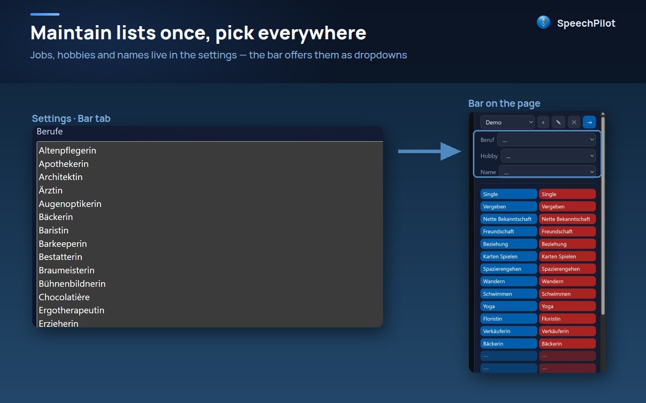Screen dimensions: 646x403
Task: Choose the blue Freundschaft button
Action: (509, 231)
